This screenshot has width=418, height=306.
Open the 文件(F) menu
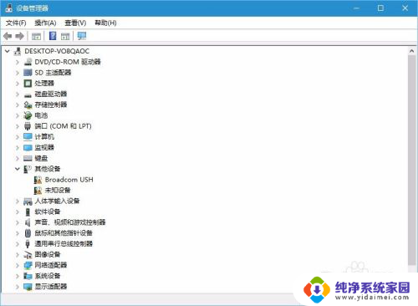click(x=16, y=23)
